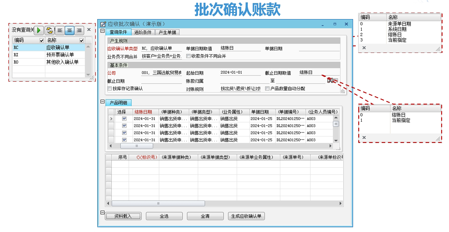This screenshot has width=449, height=232.
Task: Open the 公司 field lookup
Action: click(161, 73)
